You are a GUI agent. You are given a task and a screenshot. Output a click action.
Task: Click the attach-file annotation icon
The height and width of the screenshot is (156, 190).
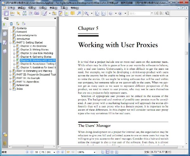(54, 13)
